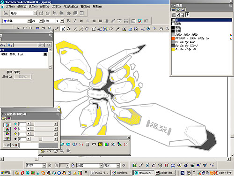Screen dimensions: 234x176
Task: Open the 窗口 (Window) menu
Action: click(85, 7)
